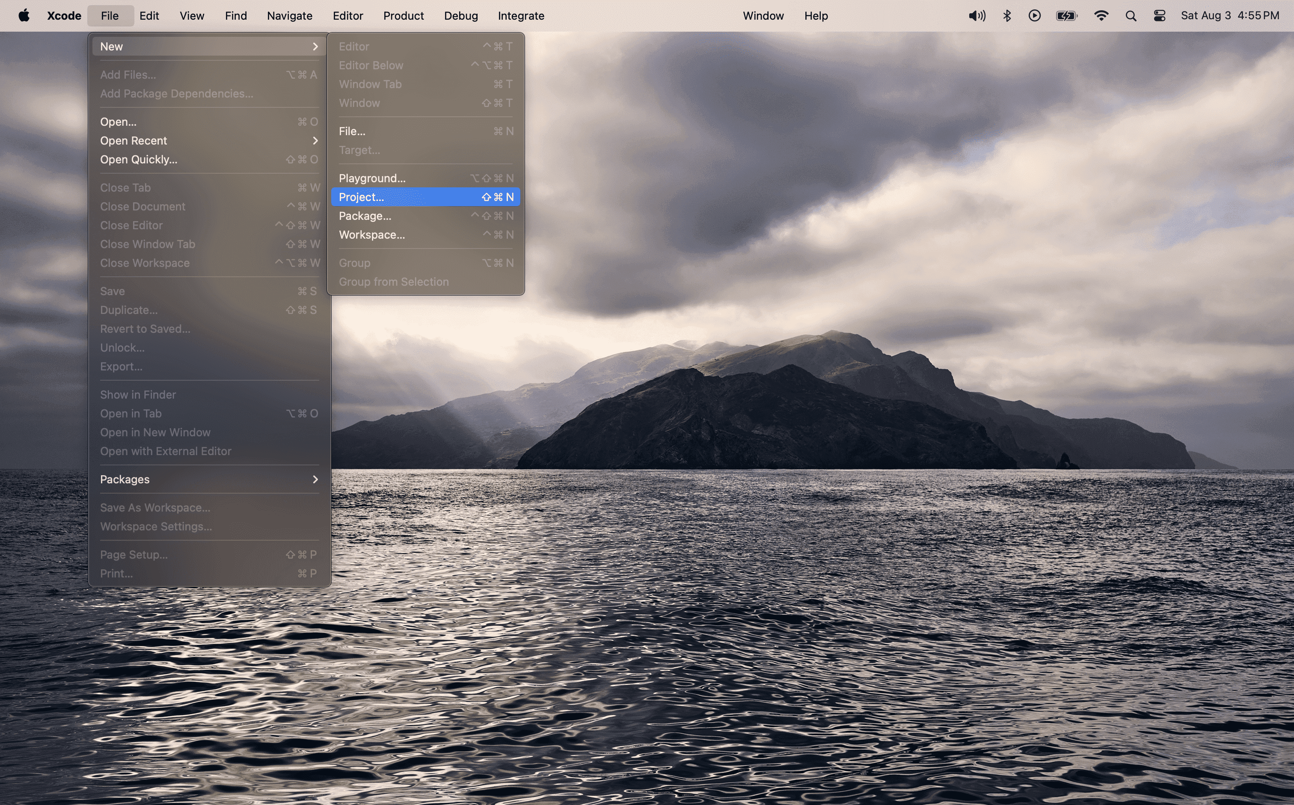The width and height of the screenshot is (1294, 805).
Task: Click the Bluetooth status icon
Action: tap(1006, 15)
